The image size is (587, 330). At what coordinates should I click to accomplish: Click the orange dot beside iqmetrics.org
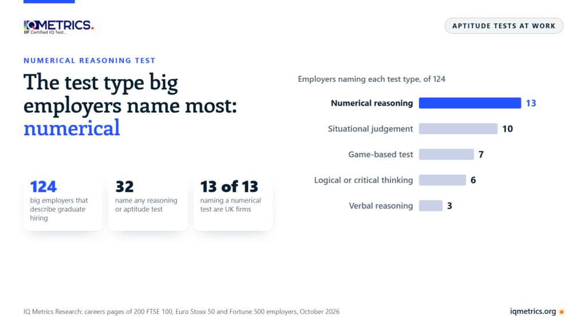point(562,312)
